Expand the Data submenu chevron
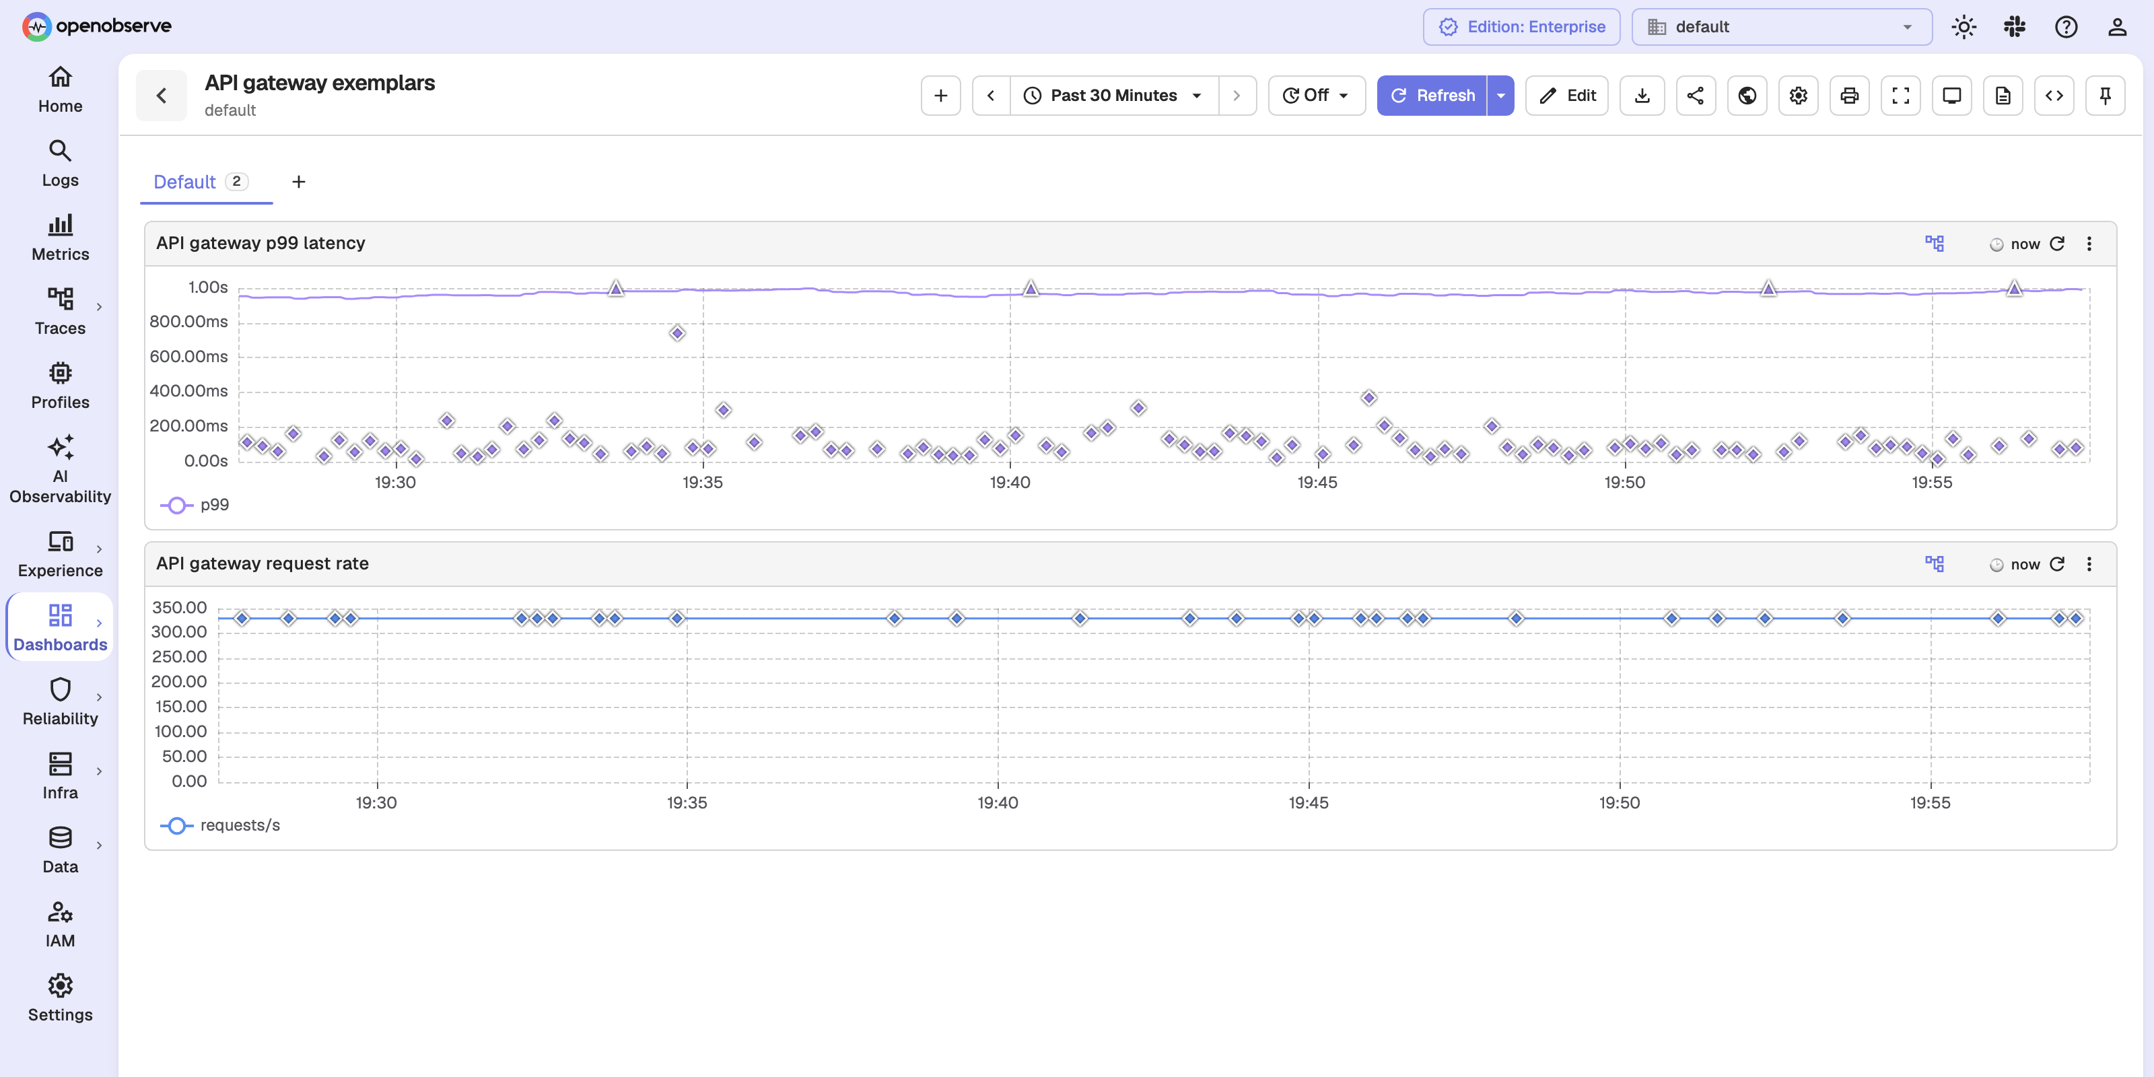This screenshot has height=1077, width=2154. [100, 845]
